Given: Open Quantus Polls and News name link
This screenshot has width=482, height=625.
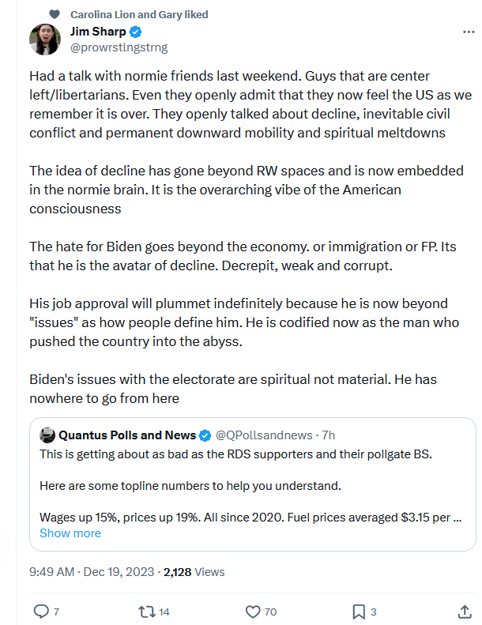Looking at the screenshot, I should tap(127, 435).
